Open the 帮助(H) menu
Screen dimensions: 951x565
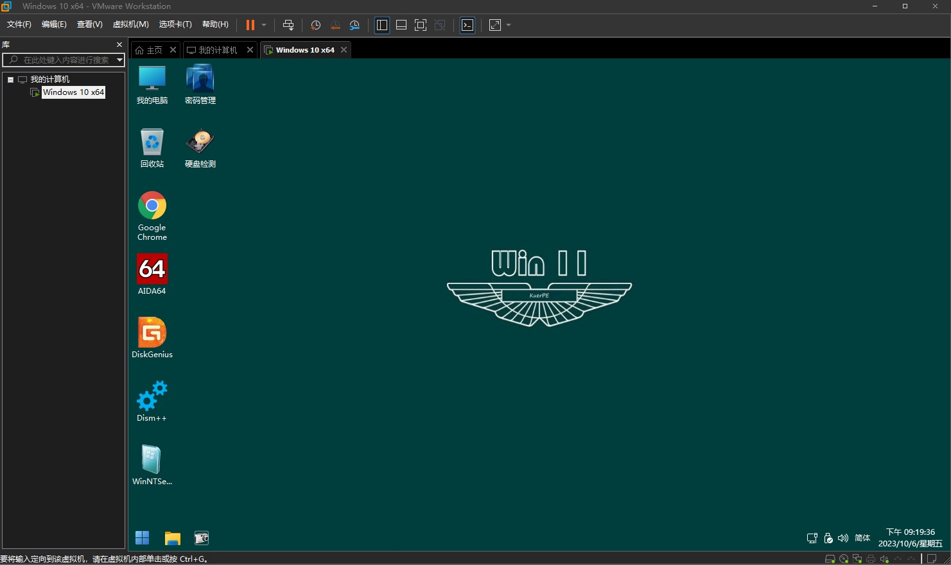(215, 24)
